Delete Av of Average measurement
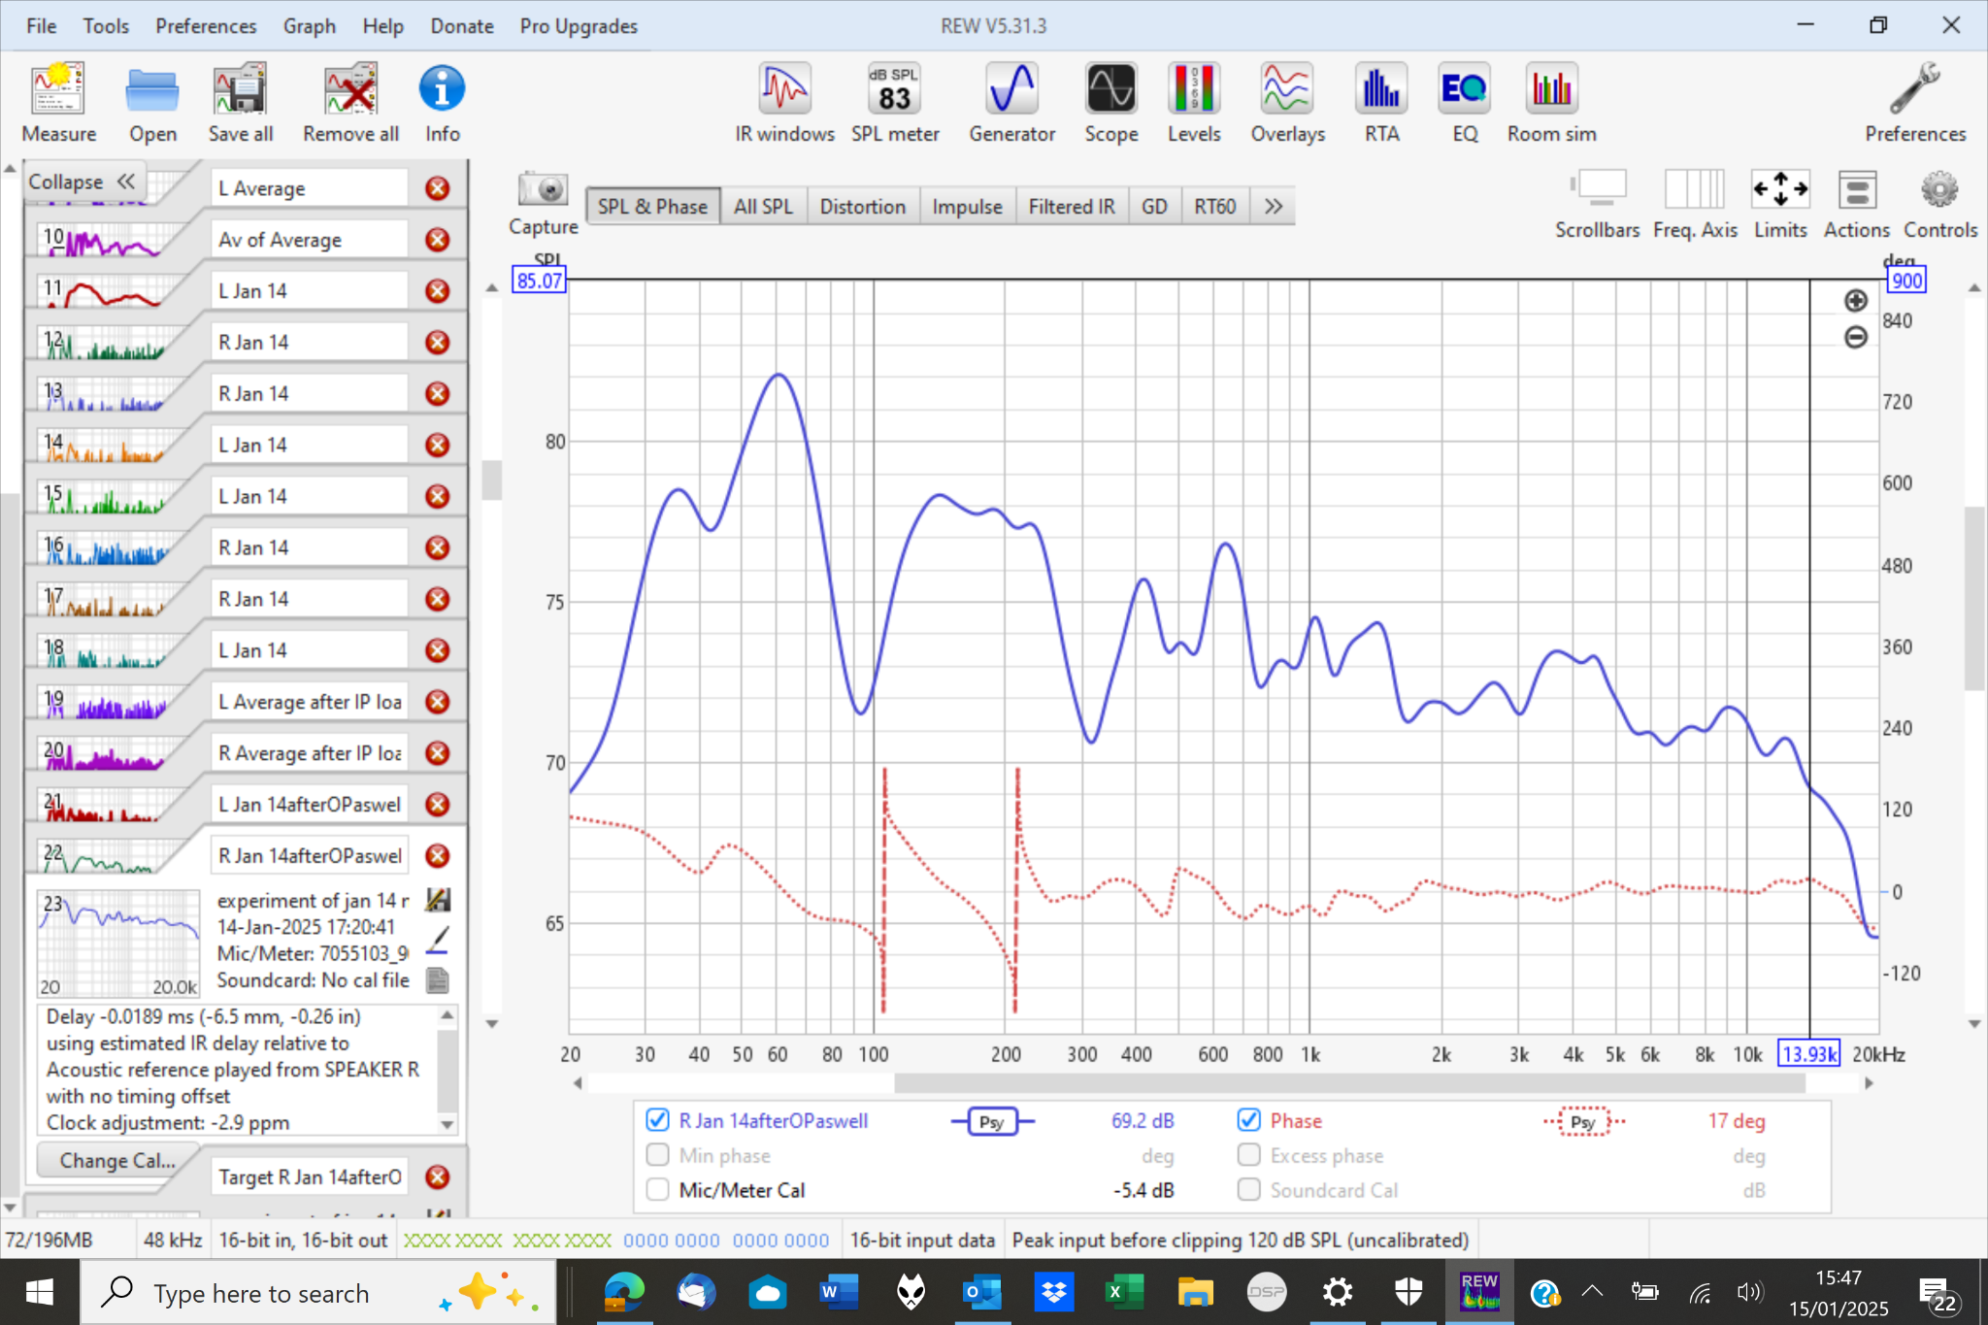 (438, 240)
